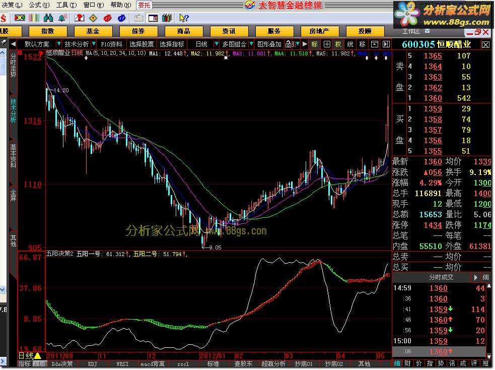Open the 帮助 menu
Viewport: 495px width, 370px height.
[121, 5]
